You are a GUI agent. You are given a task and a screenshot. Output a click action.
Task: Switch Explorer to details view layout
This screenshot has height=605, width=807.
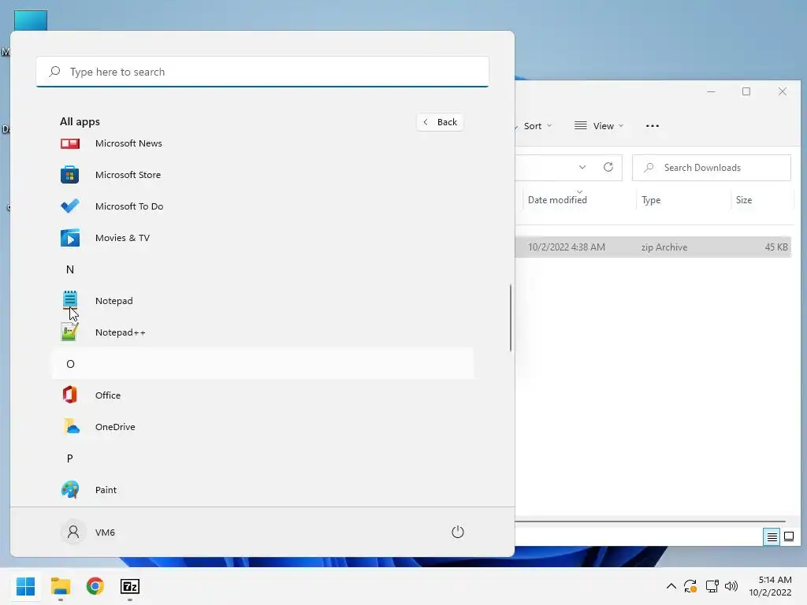772,537
